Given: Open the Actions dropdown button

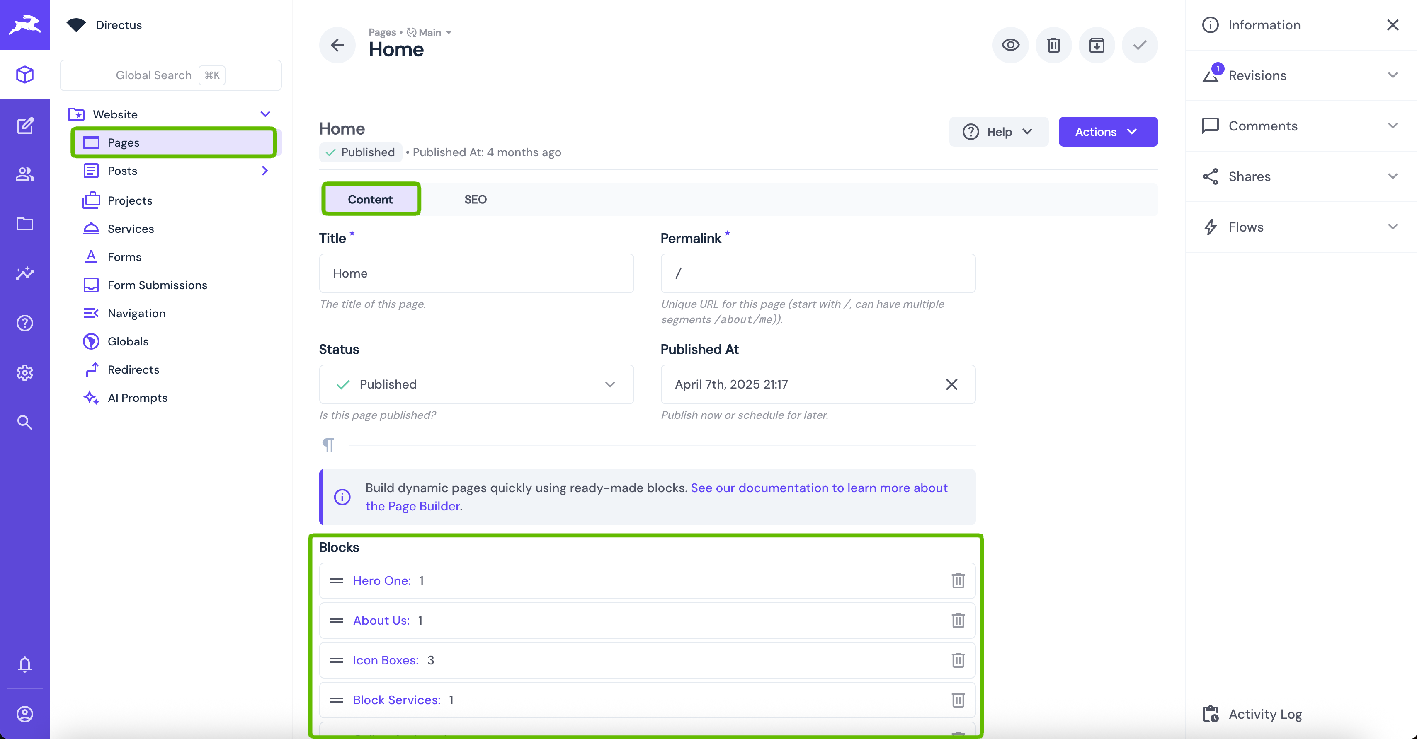Looking at the screenshot, I should [x=1107, y=132].
